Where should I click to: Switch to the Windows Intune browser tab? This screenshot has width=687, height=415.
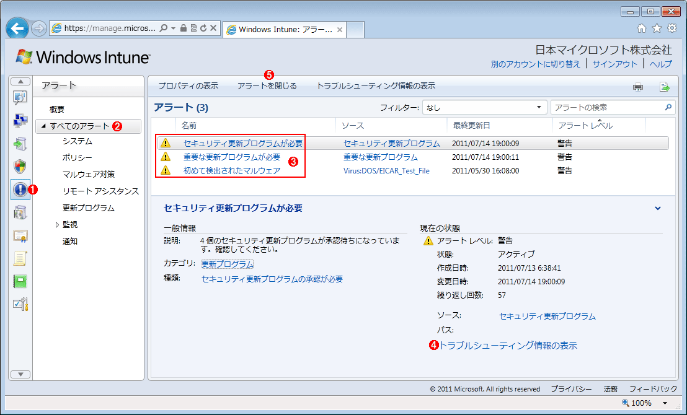pos(285,30)
